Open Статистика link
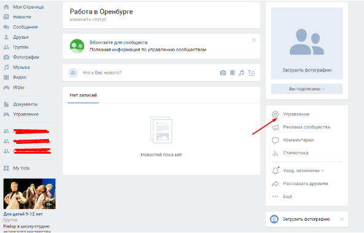The image size is (364, 233). point(296,153)
